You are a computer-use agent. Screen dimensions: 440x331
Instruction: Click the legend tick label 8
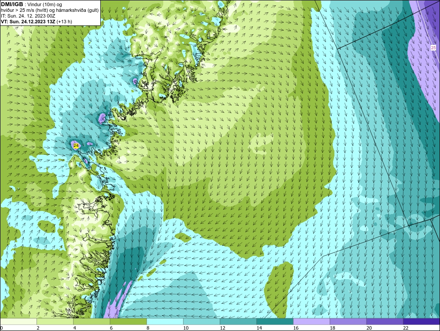pos(148,328)
